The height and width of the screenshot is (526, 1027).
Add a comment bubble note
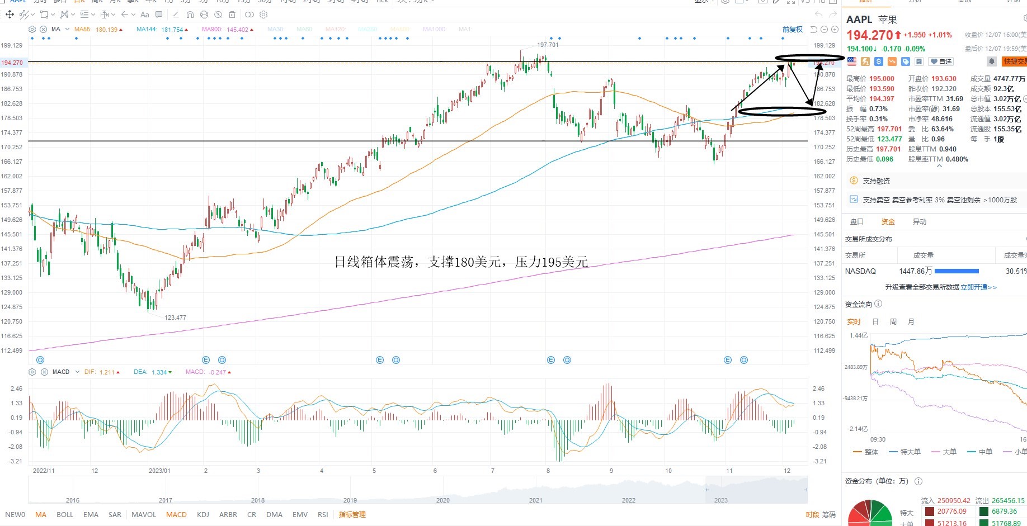point(159,15)
